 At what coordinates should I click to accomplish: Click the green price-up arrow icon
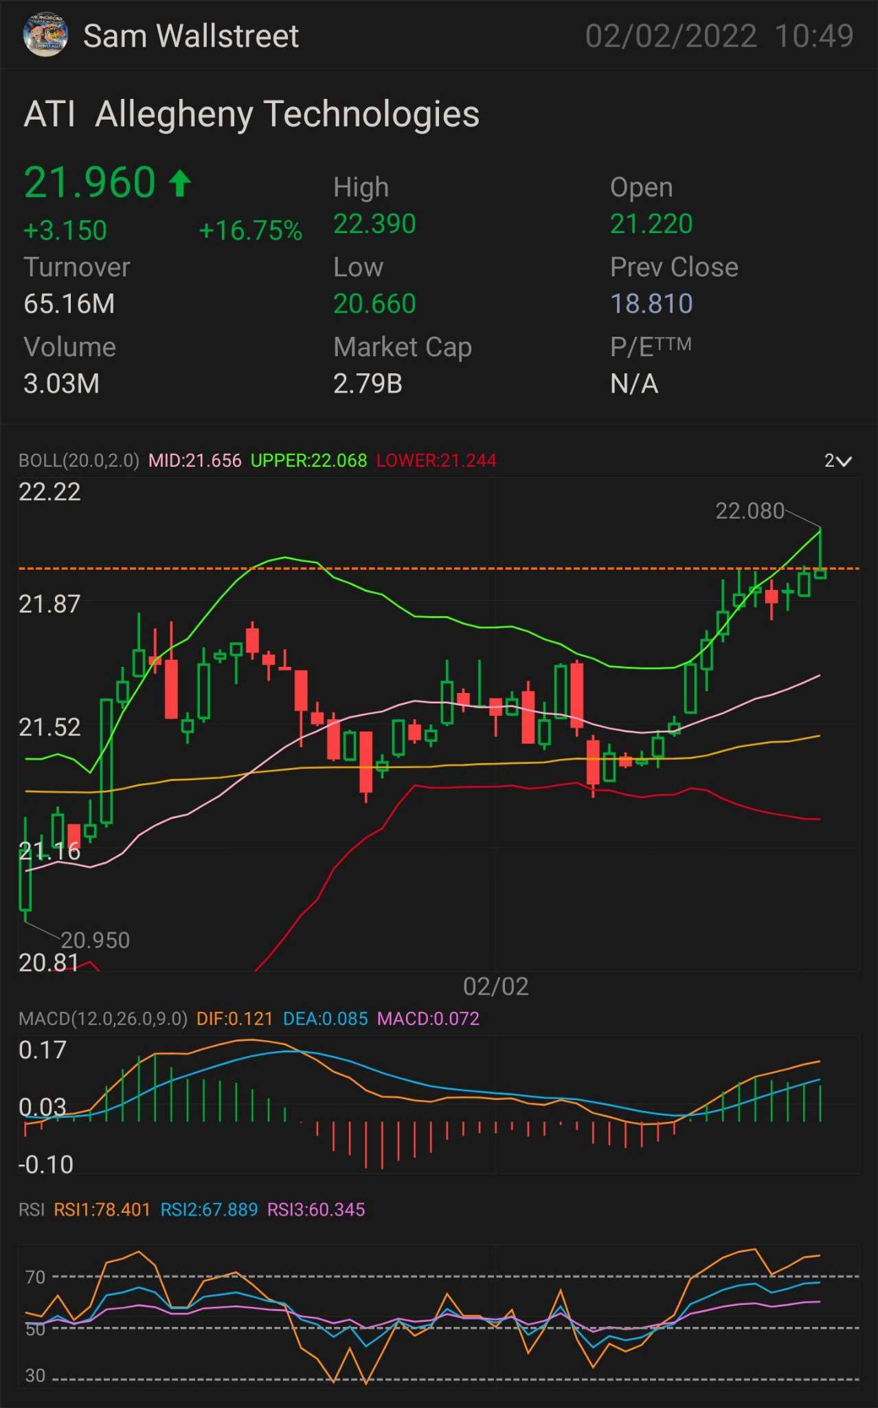tap(180, 184)
